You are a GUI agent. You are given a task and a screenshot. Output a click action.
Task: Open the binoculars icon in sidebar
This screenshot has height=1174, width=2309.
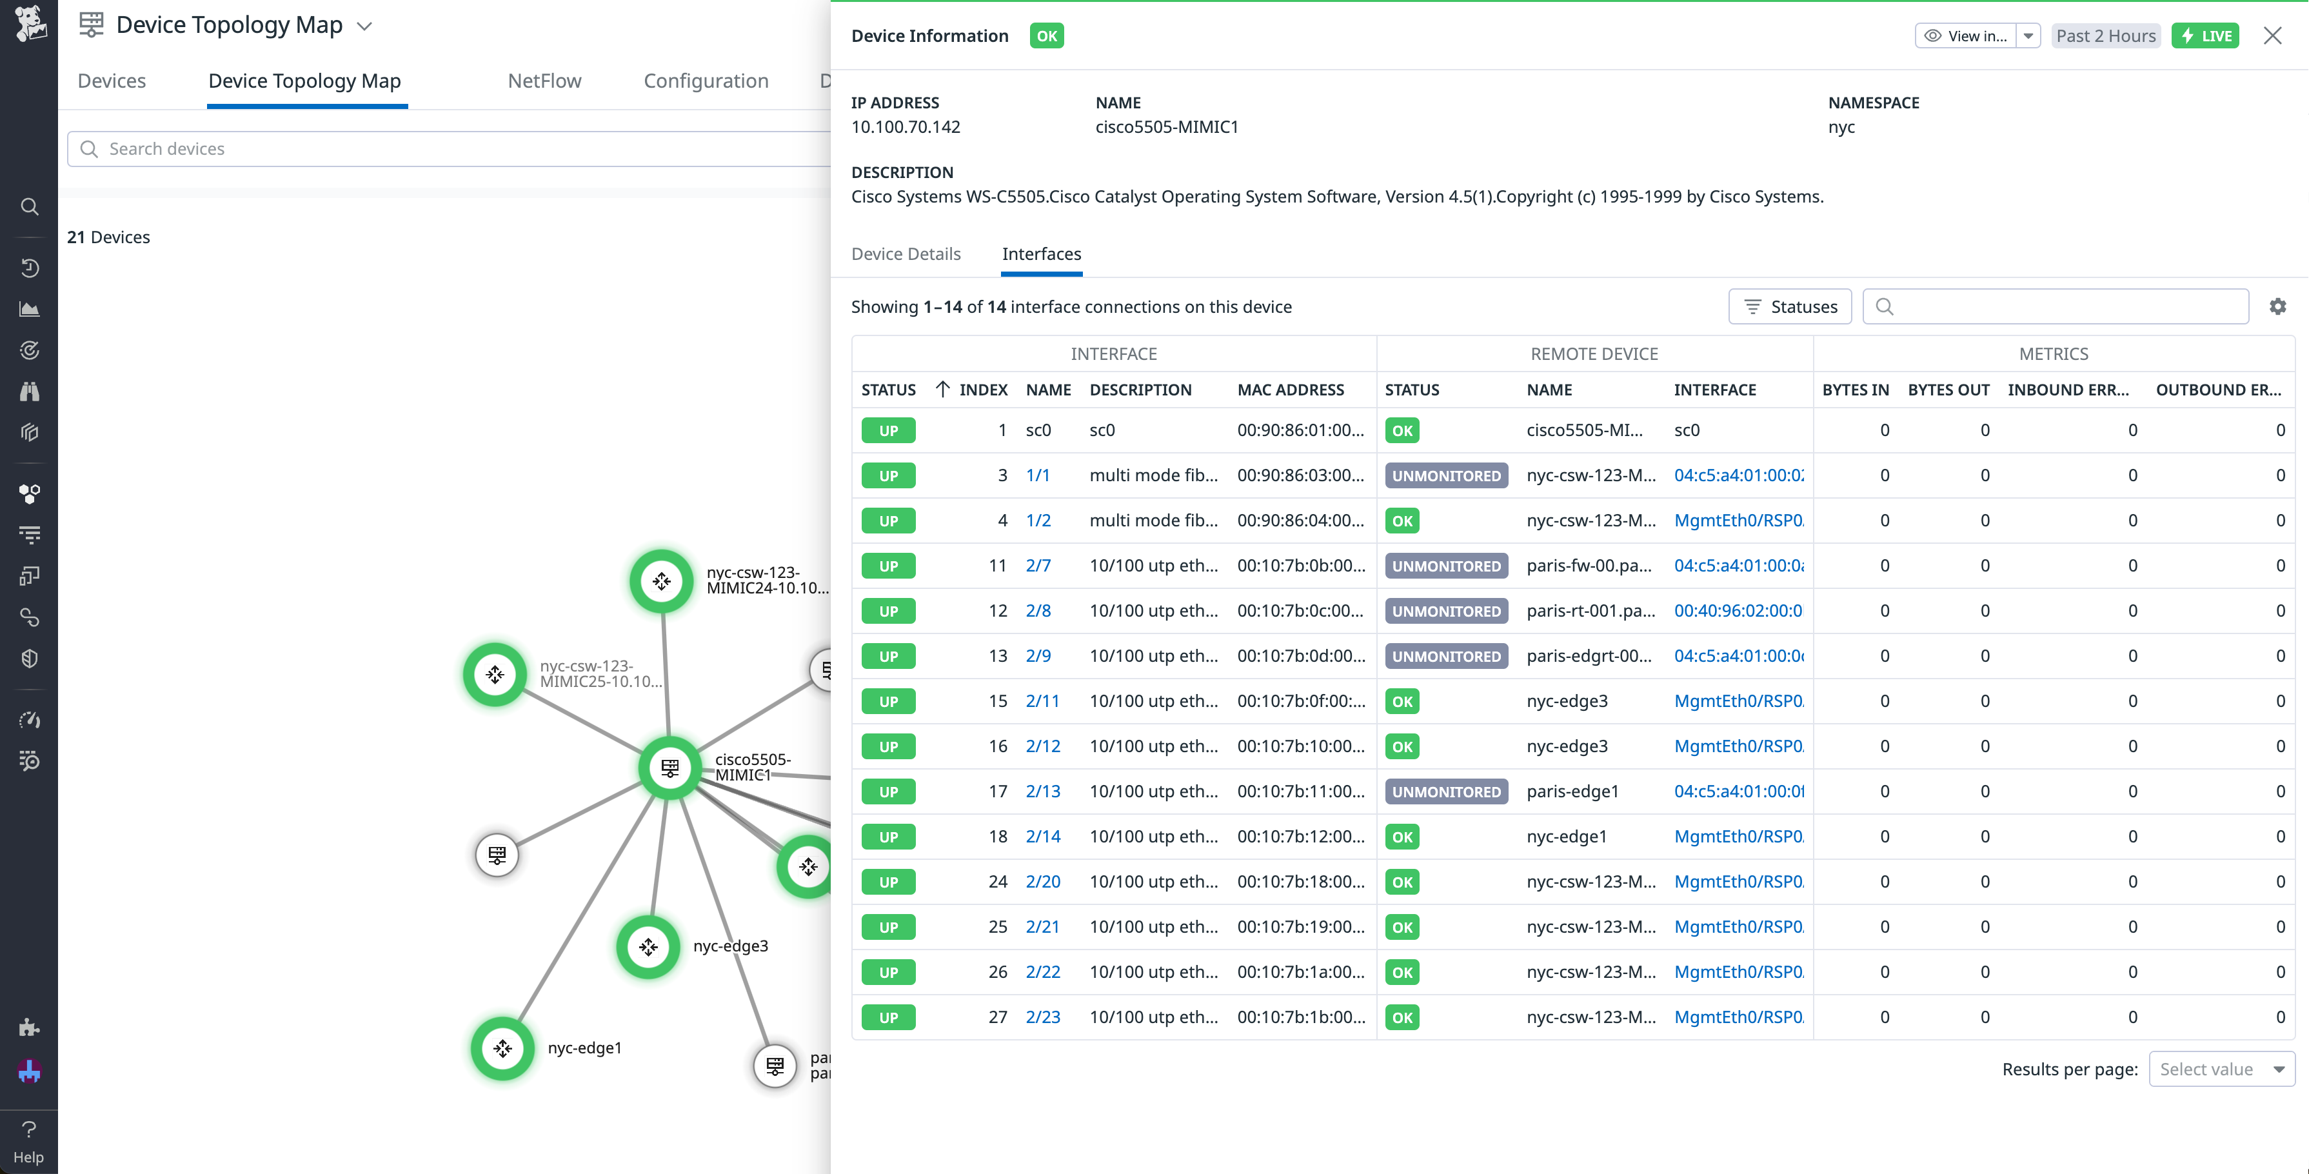(30, 392)
